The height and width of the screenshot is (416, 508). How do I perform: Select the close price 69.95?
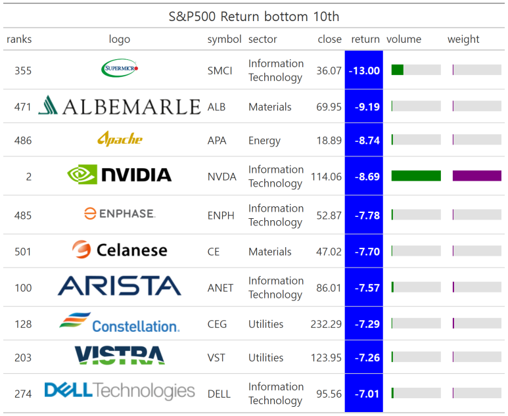[x=329, y=107]
